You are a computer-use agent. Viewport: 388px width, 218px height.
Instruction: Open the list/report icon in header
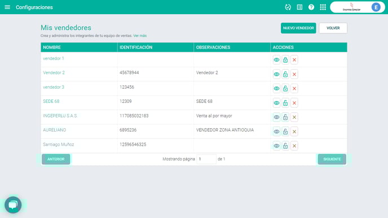(299, 7)
